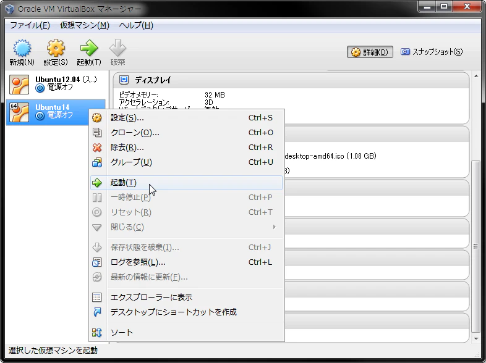Click the pause icon beside 一時停止(P)

coord(97,198)
